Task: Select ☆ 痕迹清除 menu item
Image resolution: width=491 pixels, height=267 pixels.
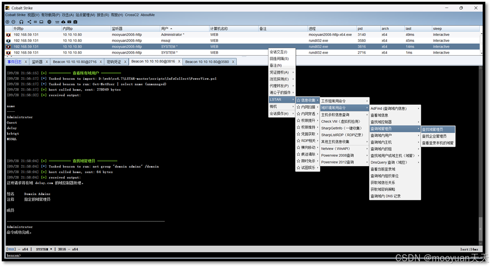Action: point(308,154)
